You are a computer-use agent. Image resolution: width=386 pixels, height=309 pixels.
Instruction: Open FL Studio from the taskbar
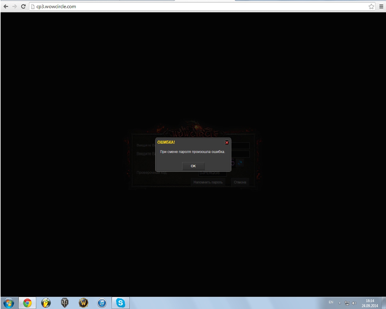[x=46, y=303]
